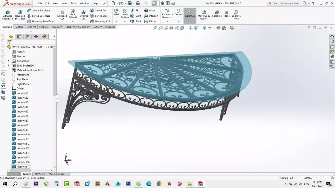Open Edit Appearance from the heads-up toolbar

tap(218, 28)
